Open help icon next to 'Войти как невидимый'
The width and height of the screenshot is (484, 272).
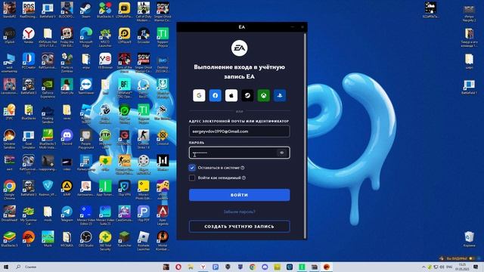244,178
